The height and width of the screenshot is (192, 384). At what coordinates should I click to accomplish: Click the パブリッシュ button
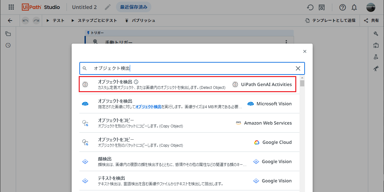pos(140,21)
